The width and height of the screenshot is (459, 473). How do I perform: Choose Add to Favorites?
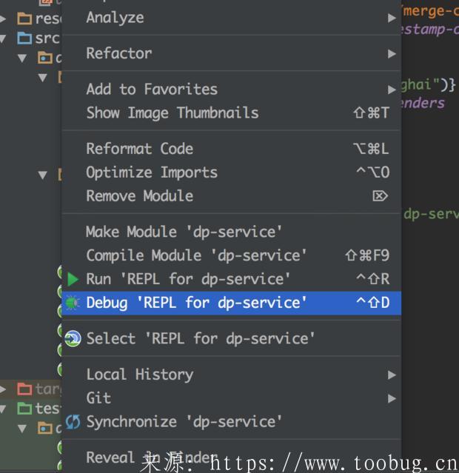(x=232, y=90)
